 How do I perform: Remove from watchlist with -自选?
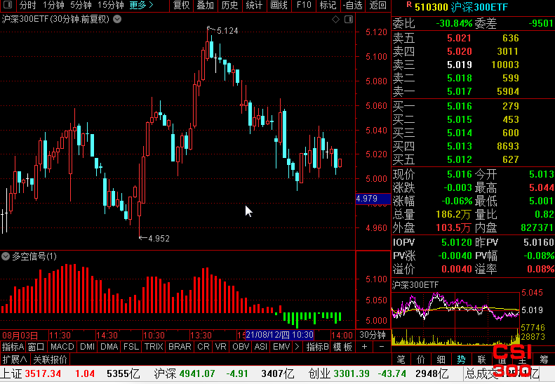click(x=353, y=6)
